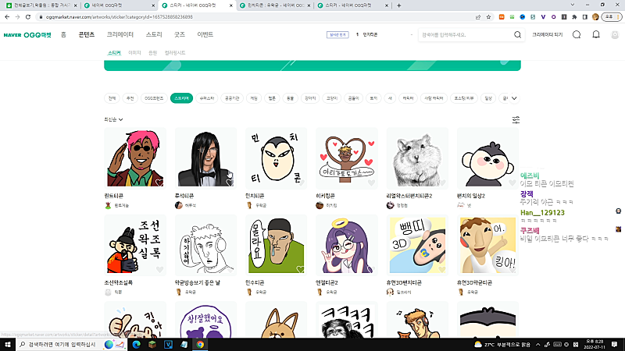Viewport: 625px width, 351px height.
Task: Click creator avatar under 히키킹콘
Action: pos(320,205)
